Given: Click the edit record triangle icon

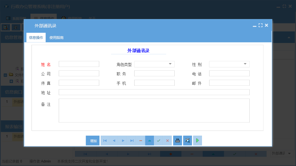Looking at the screenshot, I should pos(149,140).
